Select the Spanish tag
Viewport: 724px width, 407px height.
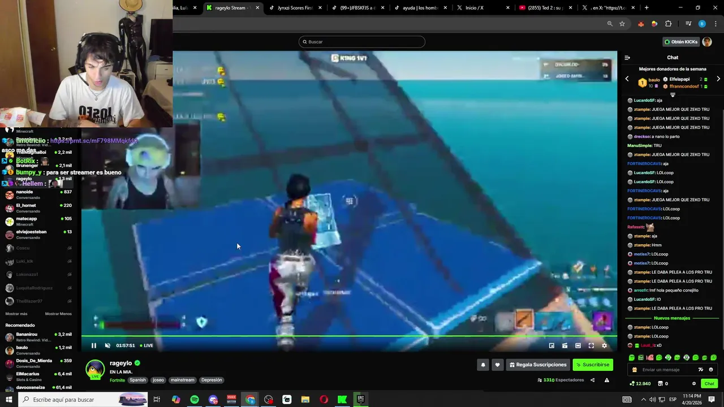pyautogui.click(x=137, y=380)
